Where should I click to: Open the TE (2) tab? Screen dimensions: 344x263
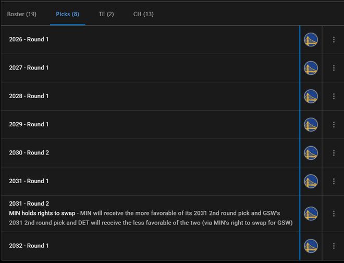click(106, 14)
